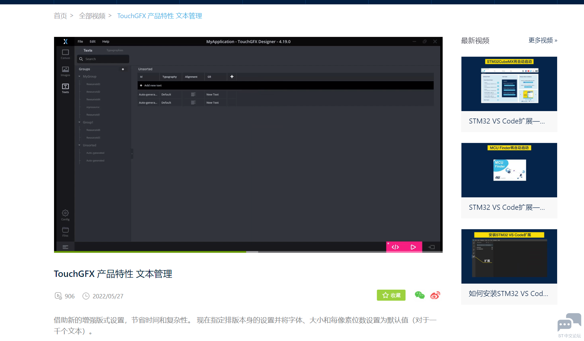Select ResourceId6 in the tree

(x=93, y=130)
